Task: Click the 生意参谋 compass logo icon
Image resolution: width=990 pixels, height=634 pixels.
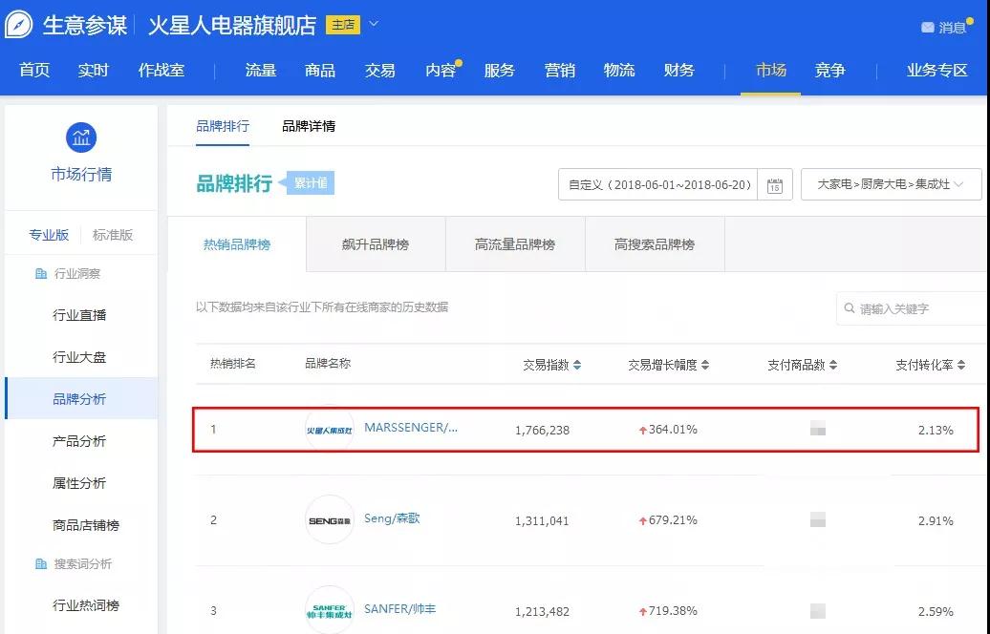Action: click(18, 25)
